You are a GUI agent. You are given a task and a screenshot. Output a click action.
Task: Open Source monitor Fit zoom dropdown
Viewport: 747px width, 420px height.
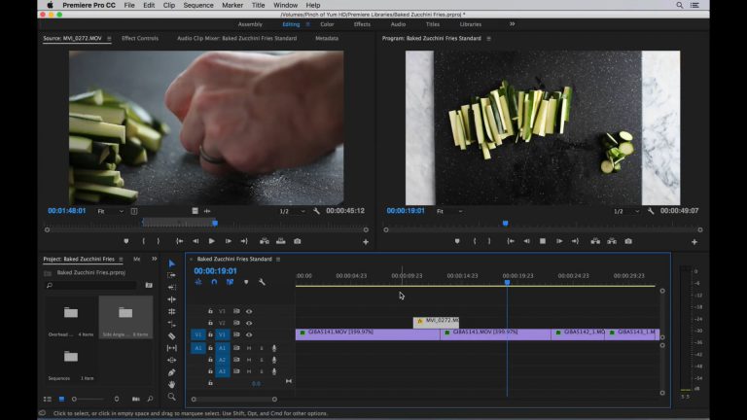tap(111, 211)
